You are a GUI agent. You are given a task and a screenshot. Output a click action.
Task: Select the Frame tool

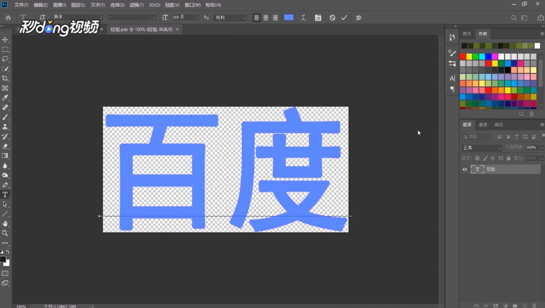5,88
